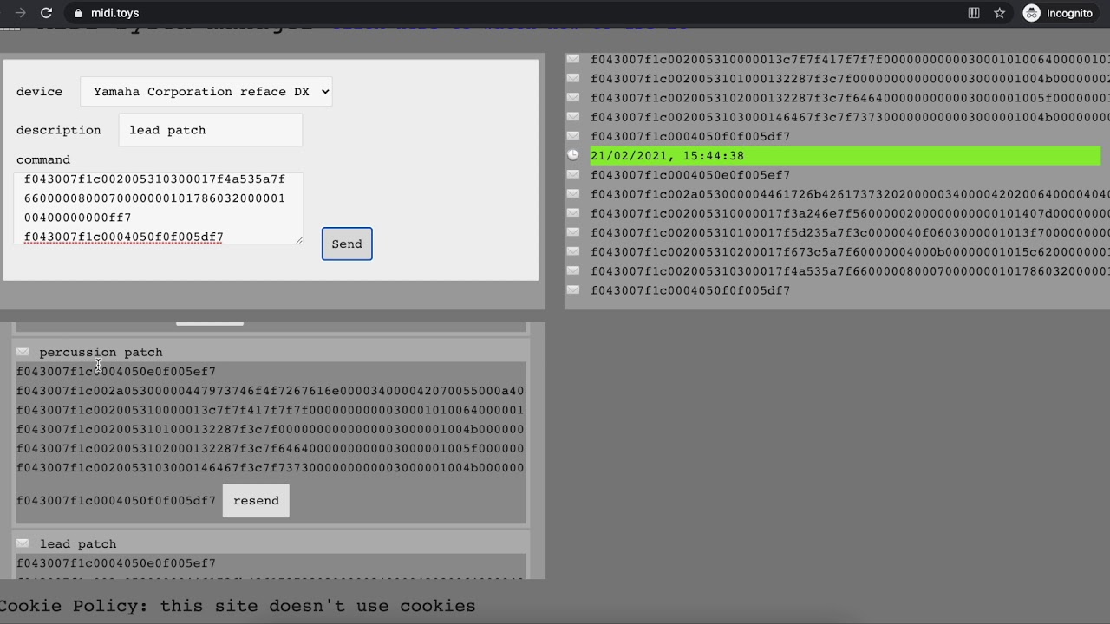This screenshot has height=624, width=1110.
Task: Click the device label
Action: tap(39, 92)
